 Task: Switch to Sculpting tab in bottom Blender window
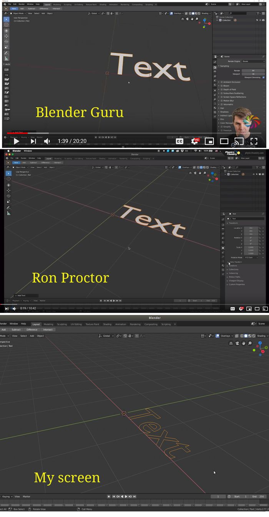click(x=62, y=324)
